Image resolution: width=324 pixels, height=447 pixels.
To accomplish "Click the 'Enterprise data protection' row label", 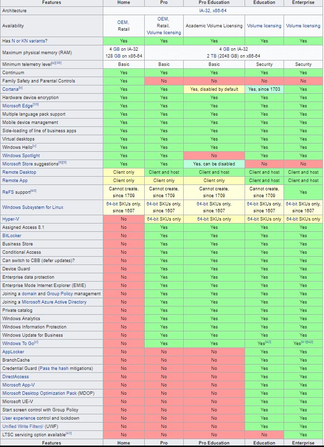I will (28, 277).
